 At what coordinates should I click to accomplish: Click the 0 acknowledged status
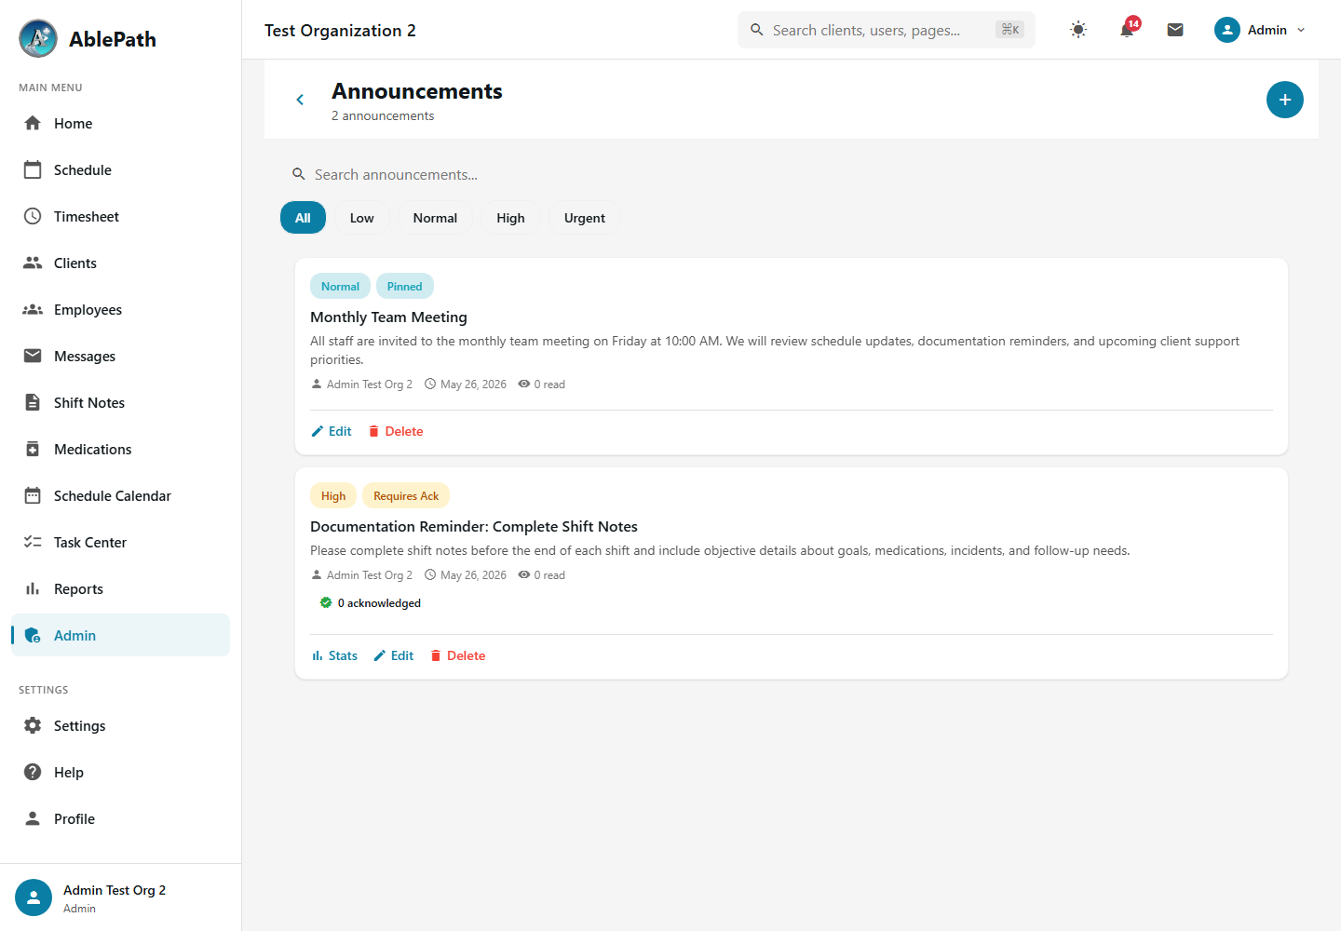pyautogui.click(x=370, y=602)
